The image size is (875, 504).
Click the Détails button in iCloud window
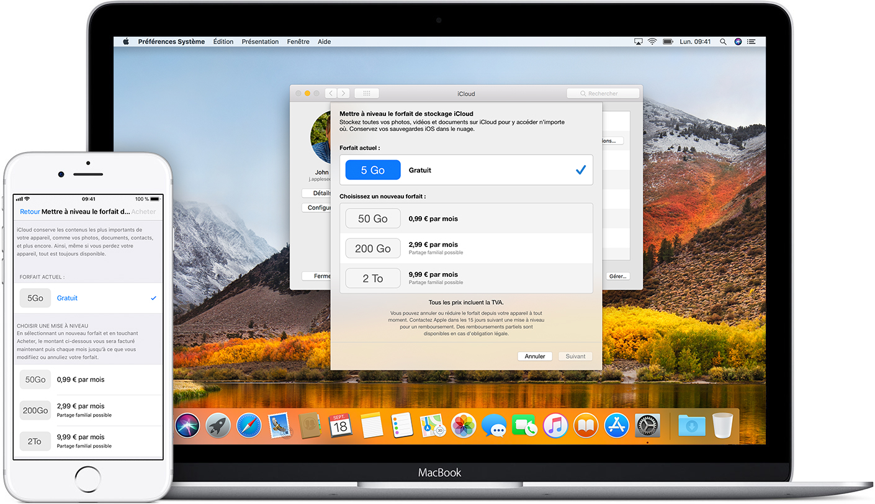coord(316,193)
